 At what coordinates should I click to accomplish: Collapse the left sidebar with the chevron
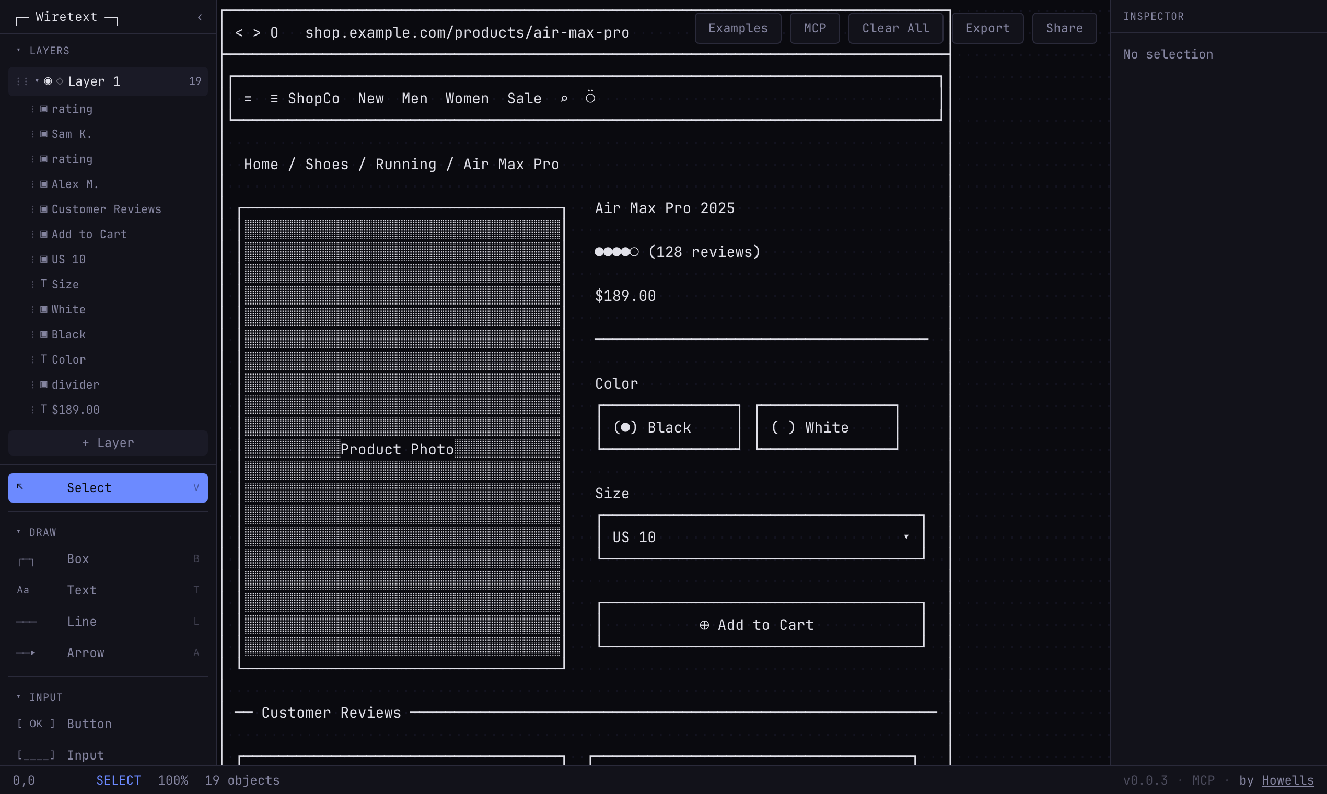tap(200, 17)
